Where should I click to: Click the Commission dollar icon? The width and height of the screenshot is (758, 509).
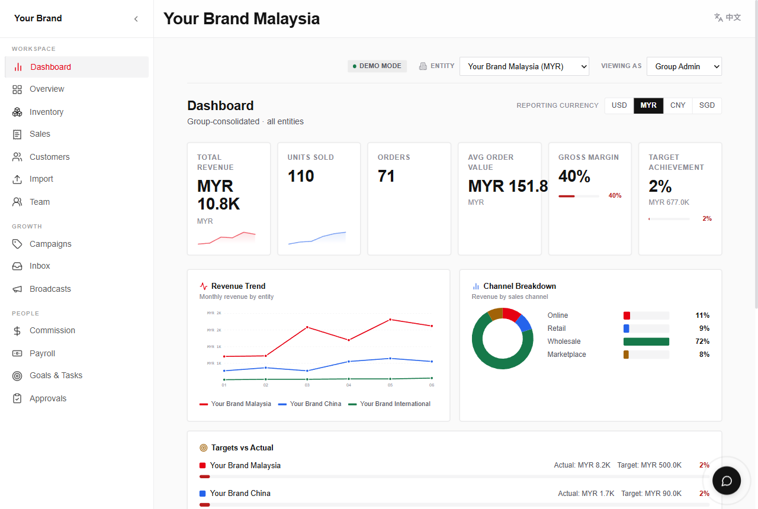[18, 331]
